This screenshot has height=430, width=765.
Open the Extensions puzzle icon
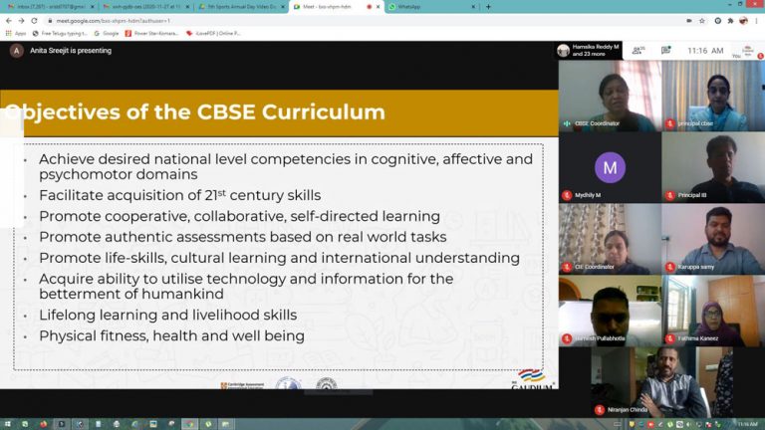pos(730,21)
